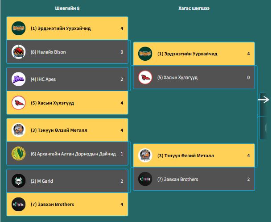The image size is (272, 222).
Task: Click the IHC Apes score value
Action: click(x=122, y=80)
